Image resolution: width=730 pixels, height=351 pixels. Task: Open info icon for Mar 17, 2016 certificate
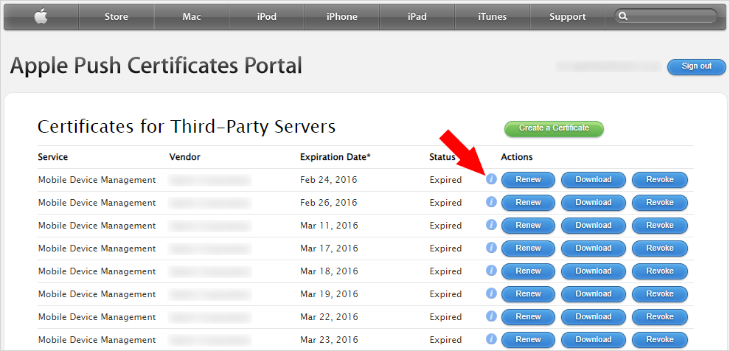pos(491,248)
